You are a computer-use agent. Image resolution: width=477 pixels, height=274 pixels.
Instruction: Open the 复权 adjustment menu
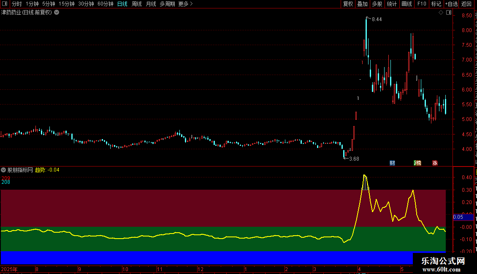(348, 4)
